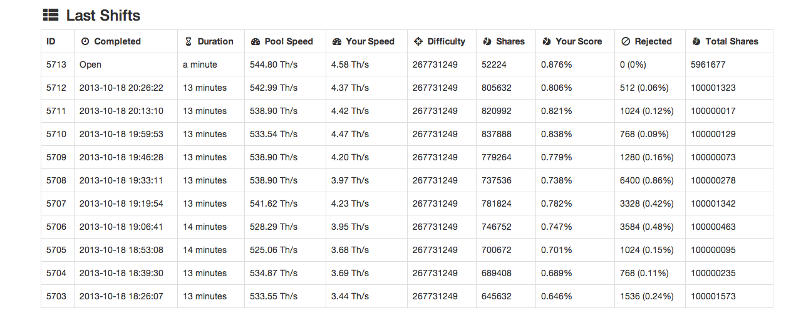Click the clock icon in Completed header
The height and width of the screenshot is (325, 811).
85,41
